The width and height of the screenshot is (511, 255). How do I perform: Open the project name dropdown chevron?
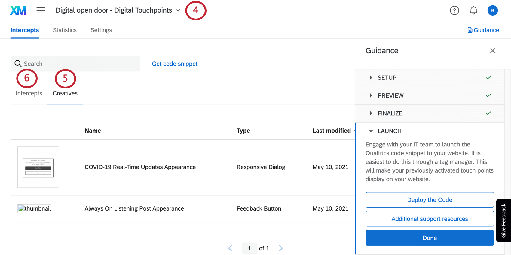(x=178, y=10)
